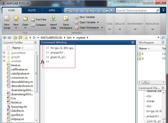Go back with the left arrow

(x=4, y=38)
